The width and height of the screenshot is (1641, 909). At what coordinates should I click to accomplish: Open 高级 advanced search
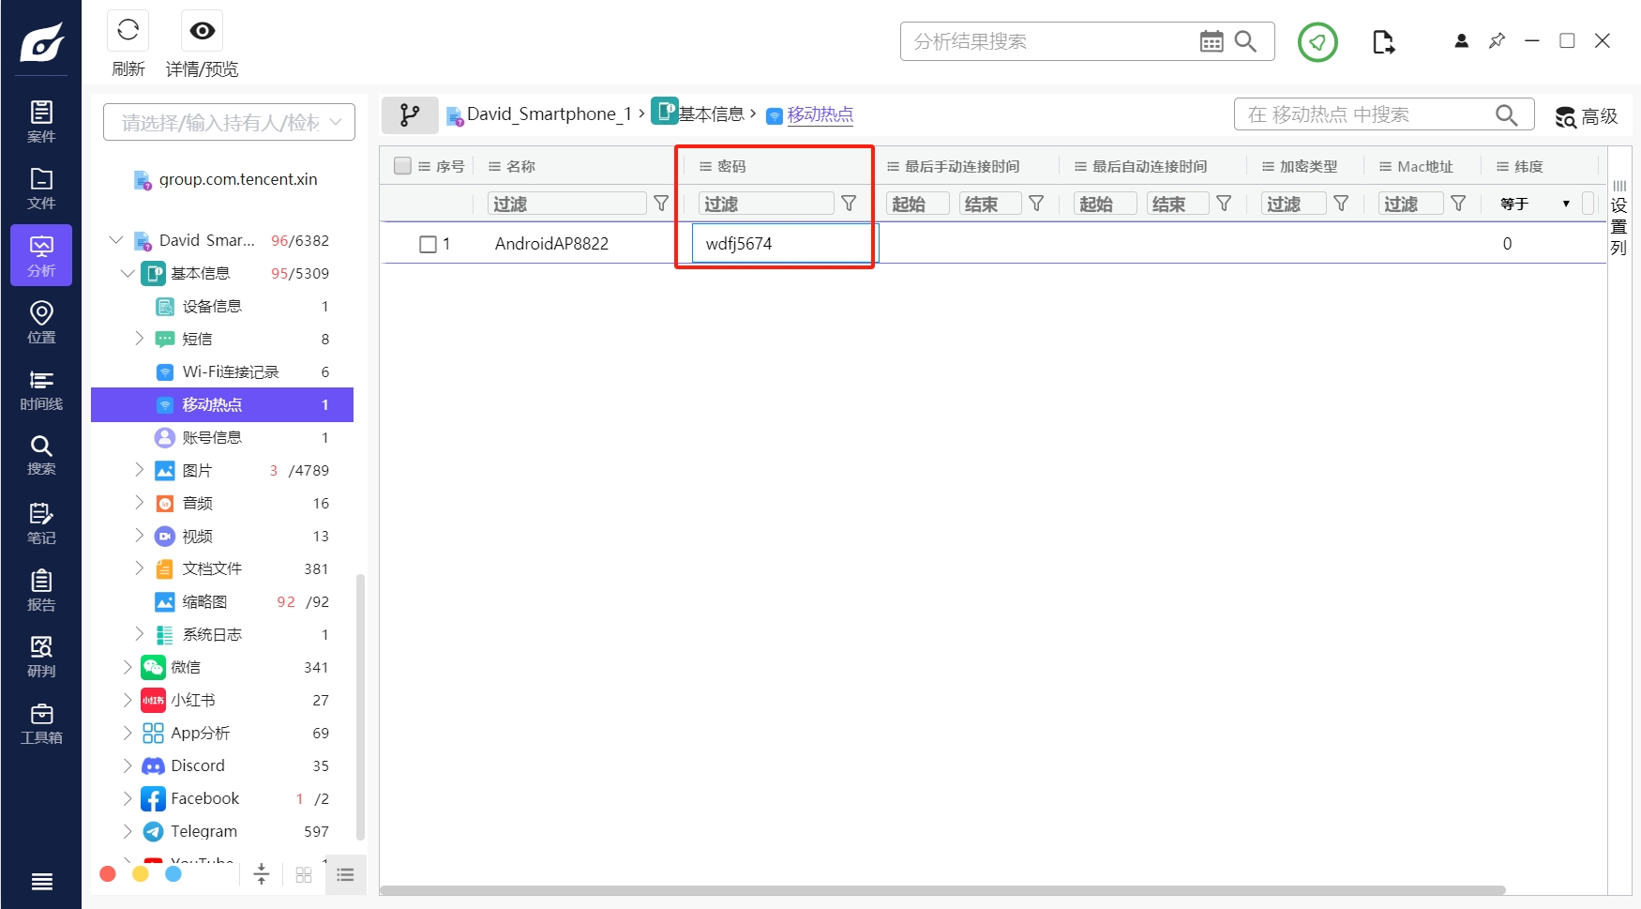tap(1587, 116)
